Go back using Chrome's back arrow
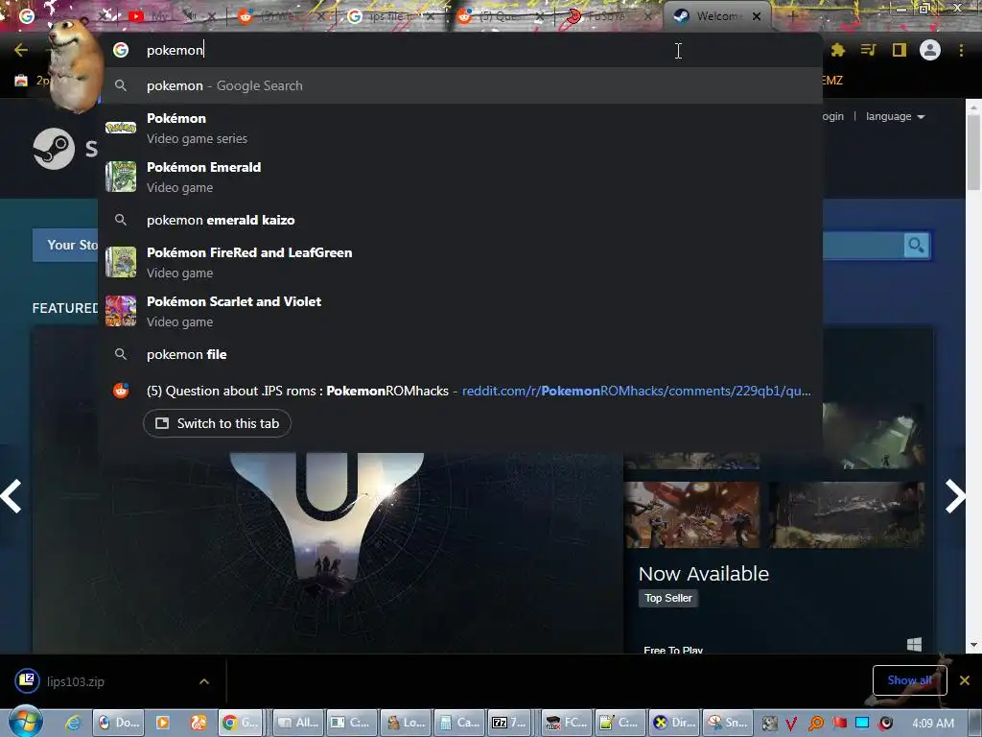The width and height of the screenshot is (982, 737). coord(21,50)
